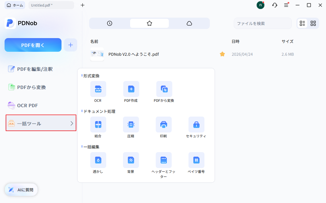Select the 圧縮 compress tool
Viewport: 326px width, 203px height.
pos(131,125)
